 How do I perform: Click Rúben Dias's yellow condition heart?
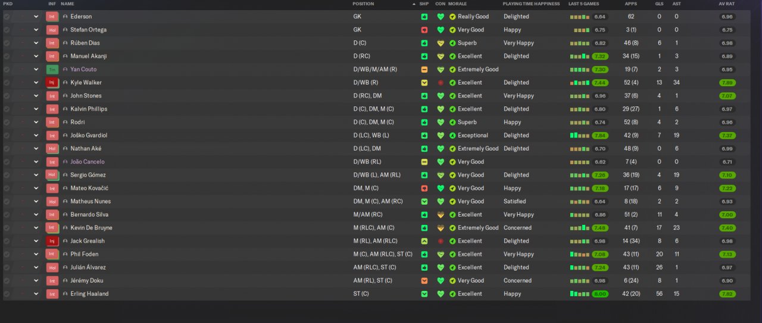click(x=441, y=43)
